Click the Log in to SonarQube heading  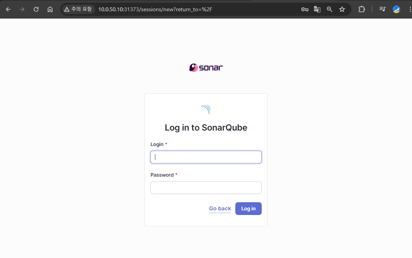(206, 128)
